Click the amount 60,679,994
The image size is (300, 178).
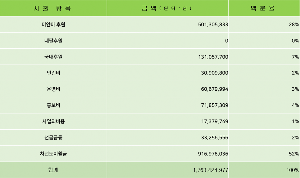pyautogui.click(x=168, y=89)
